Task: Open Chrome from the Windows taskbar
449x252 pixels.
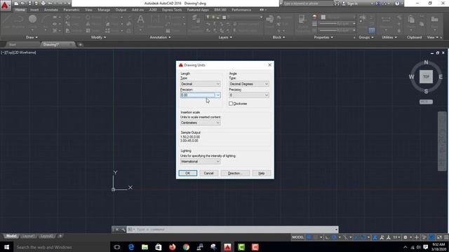Action: [x=186, y=247]
